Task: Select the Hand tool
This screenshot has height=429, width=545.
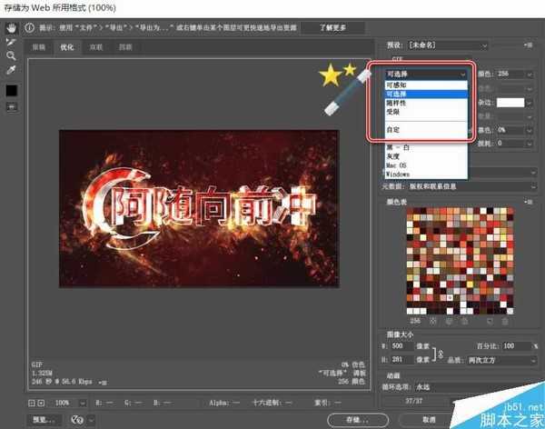Action: coord(12,28)
